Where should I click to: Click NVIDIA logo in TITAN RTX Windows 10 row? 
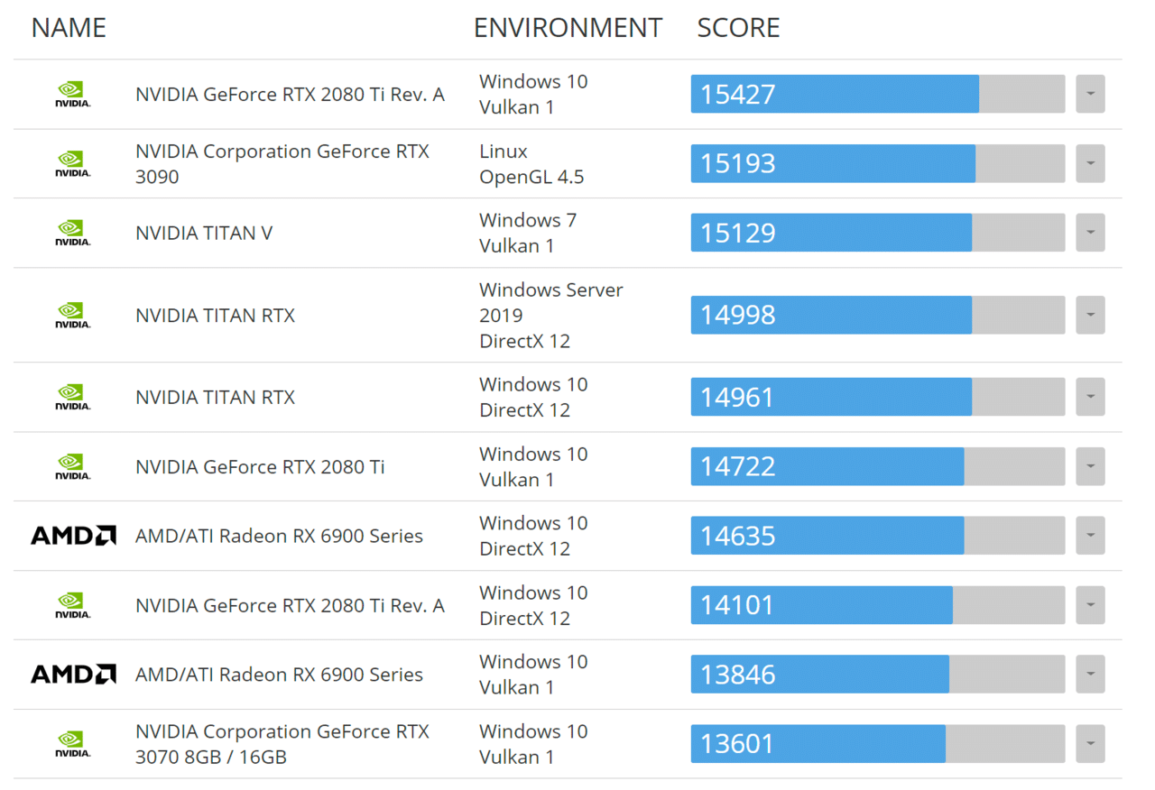click(x=72, y=398)
